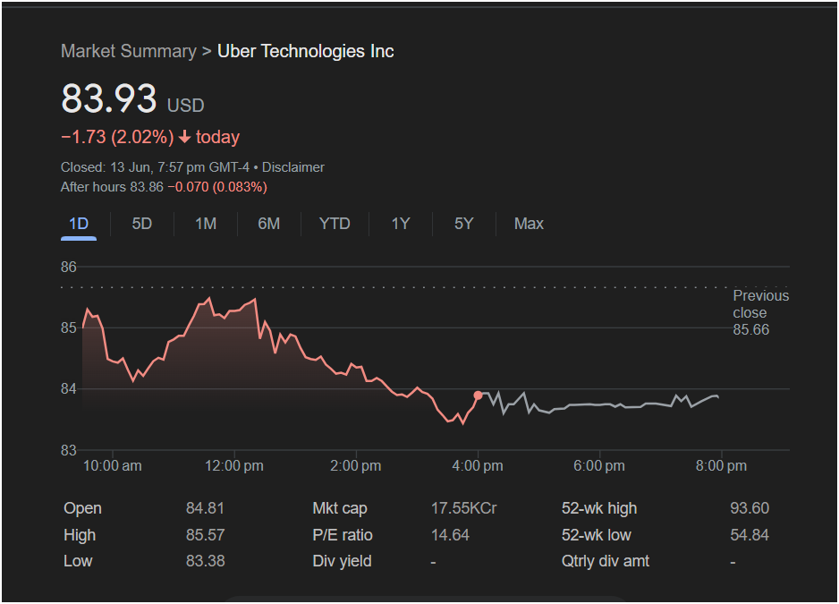Click the 2:00 pm axis label

coord(356,466)
